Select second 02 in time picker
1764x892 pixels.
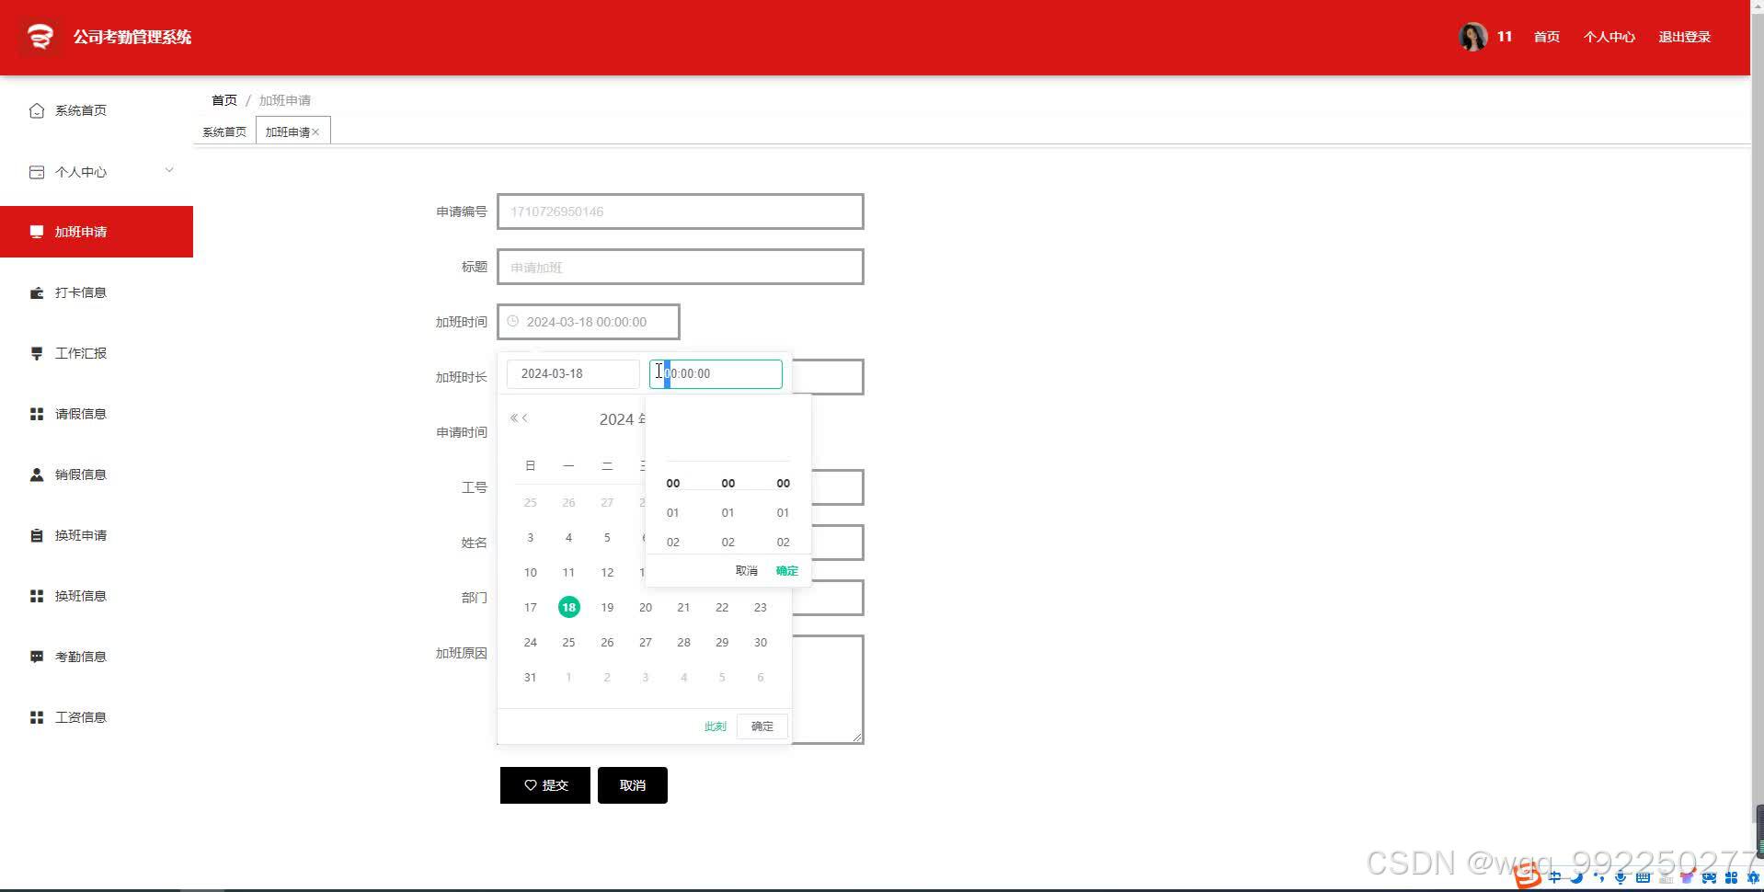[784, 542]
